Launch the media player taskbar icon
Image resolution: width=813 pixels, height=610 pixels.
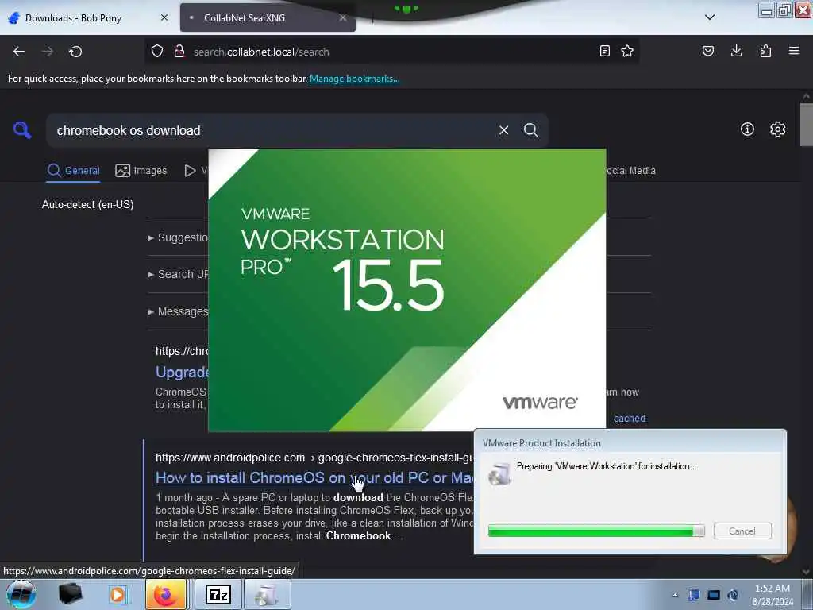click(118, 594)
